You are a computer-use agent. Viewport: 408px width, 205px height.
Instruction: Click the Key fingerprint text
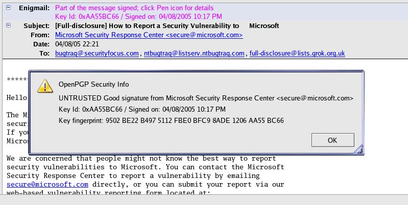coord(171,120)
